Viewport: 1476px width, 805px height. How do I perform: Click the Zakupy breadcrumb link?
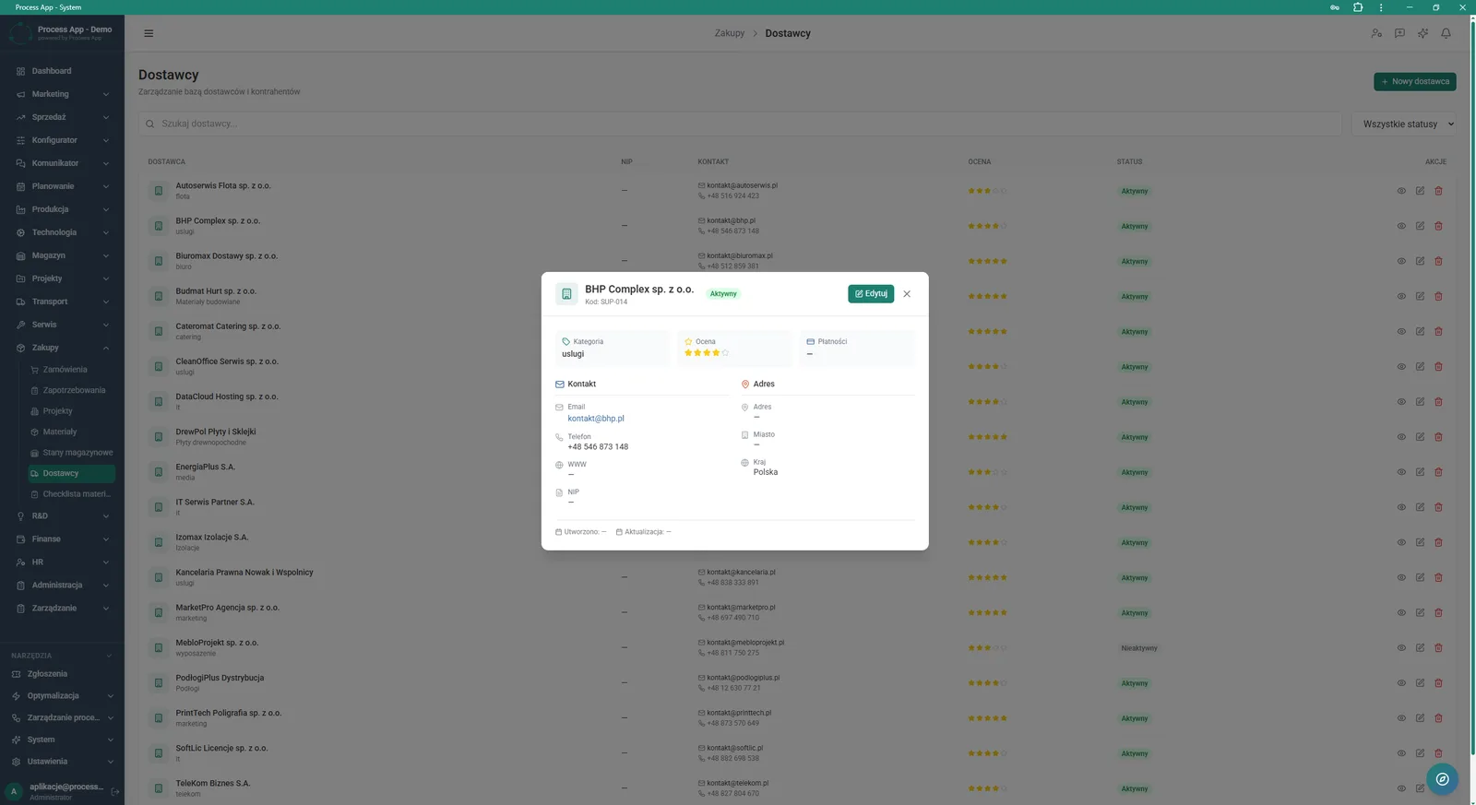pyautogui.click(x=729, y=33)
